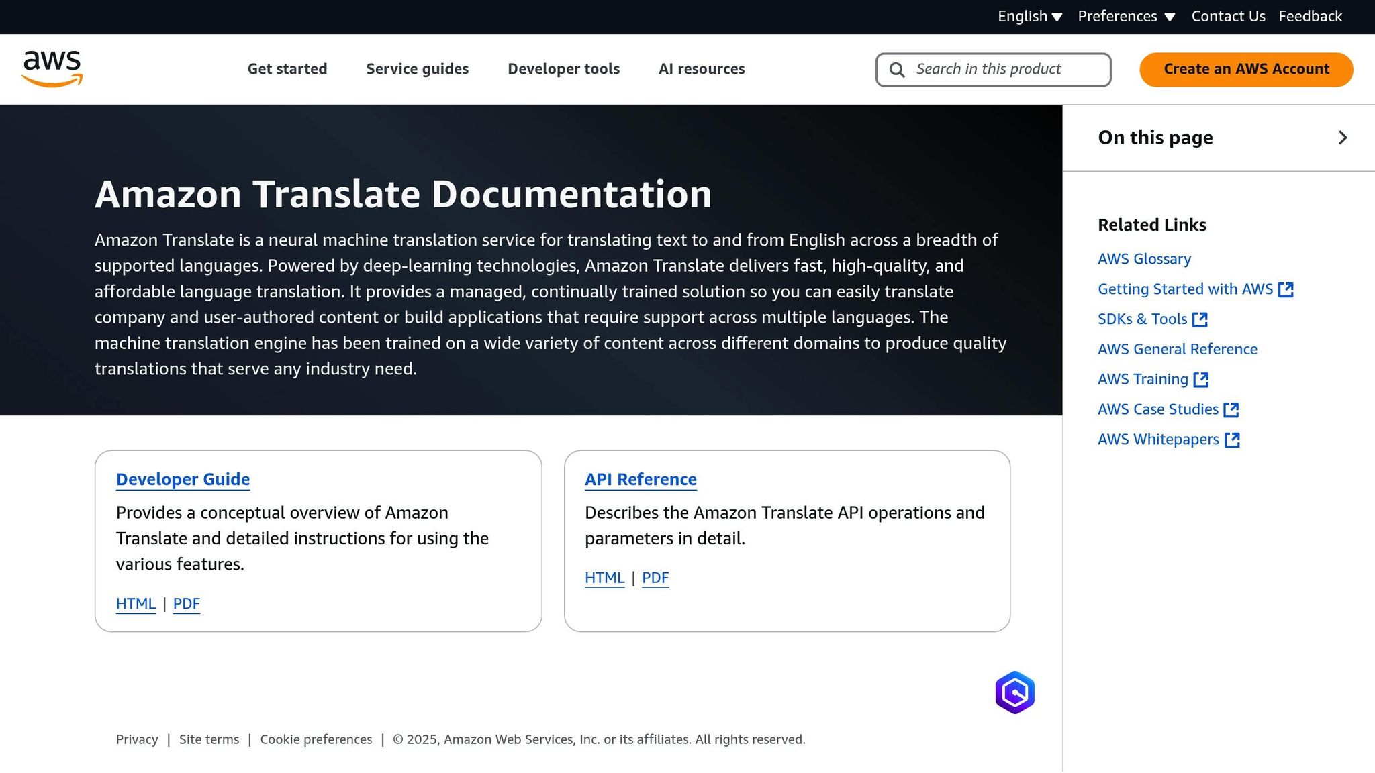Open the AWS Glossary link
This screenshot has height=773, width=1375.
(1144, 258)
